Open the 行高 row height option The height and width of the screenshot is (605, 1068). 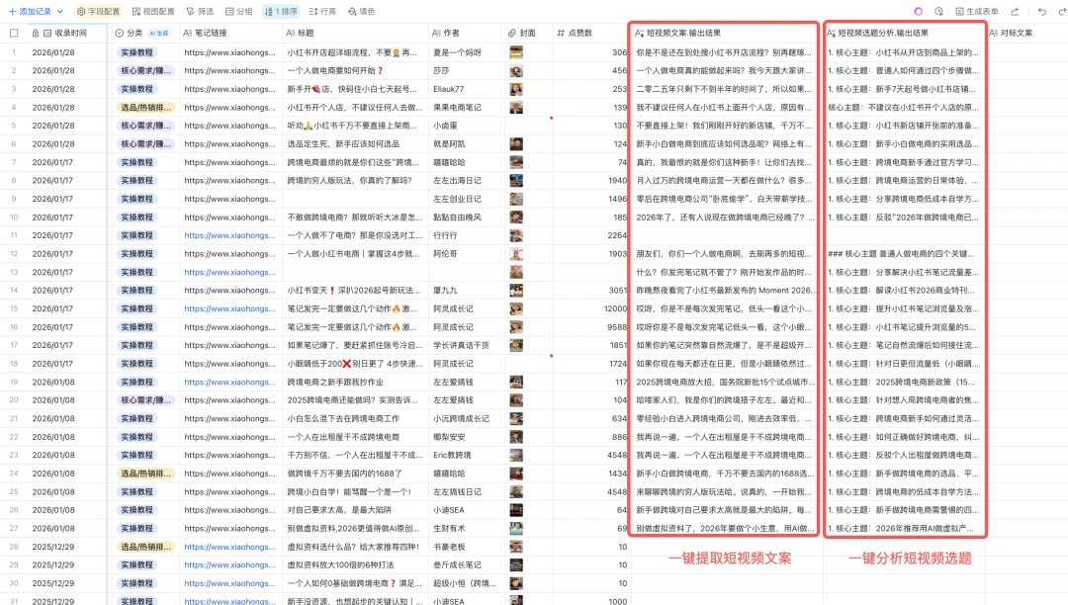click(322, 11)
